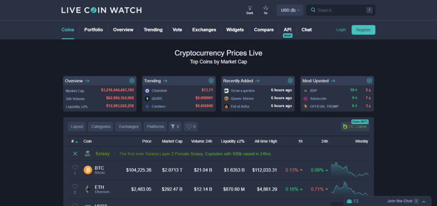Dismiss the Solaxy ad with X

point(76,154)
